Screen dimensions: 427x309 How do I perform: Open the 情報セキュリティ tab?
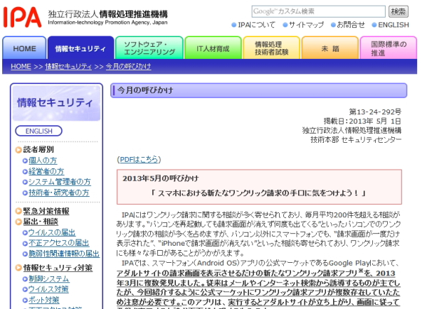[x=80, y=48]
